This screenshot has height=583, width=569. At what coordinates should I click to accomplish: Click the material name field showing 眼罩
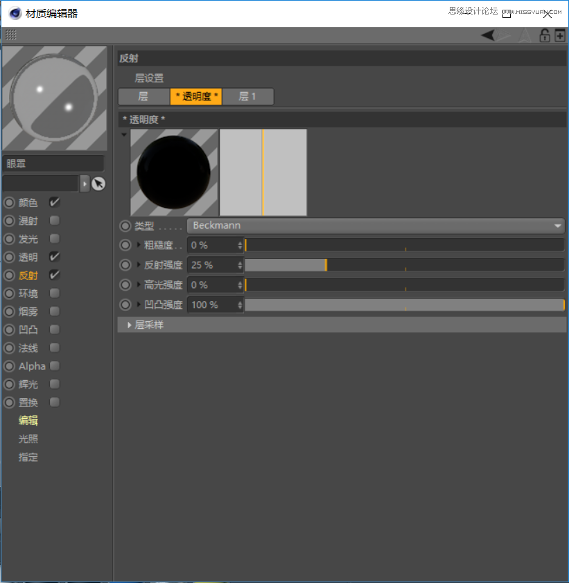tap(53, 163)
